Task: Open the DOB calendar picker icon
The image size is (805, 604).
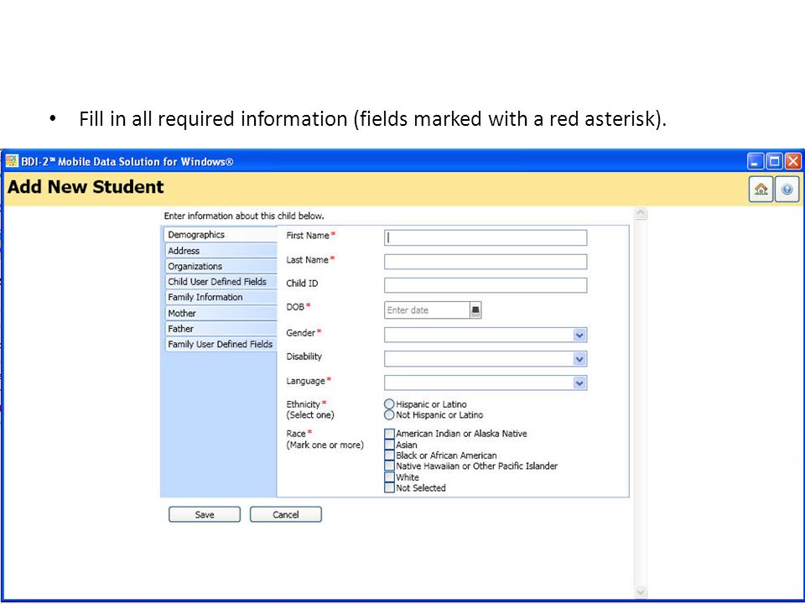Action: [x=475, y=310]
